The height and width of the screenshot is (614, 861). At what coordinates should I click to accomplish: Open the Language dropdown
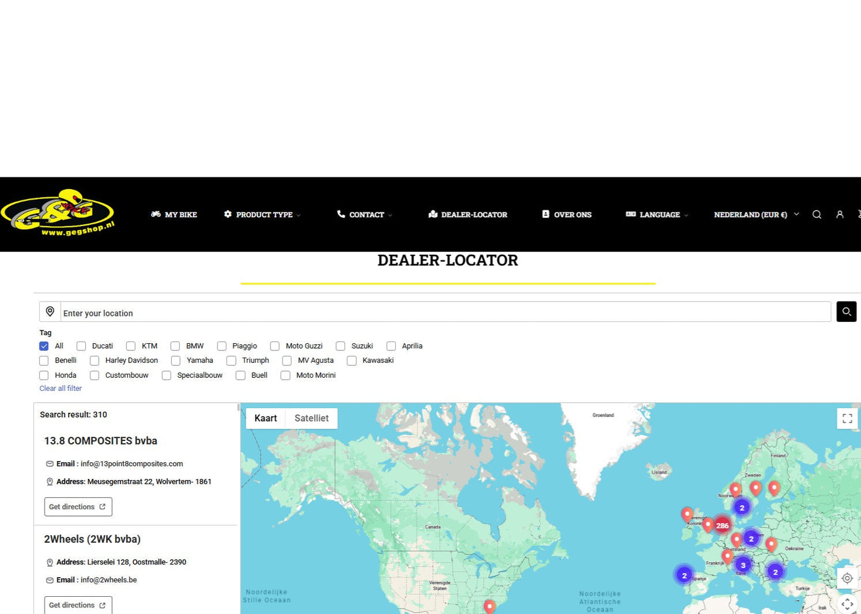[657, 215]
